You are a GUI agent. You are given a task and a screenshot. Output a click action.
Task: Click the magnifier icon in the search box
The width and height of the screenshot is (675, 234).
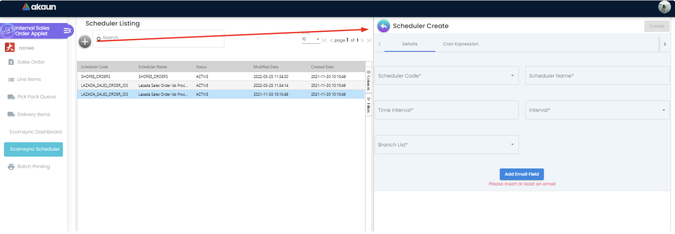pos(99,39)
